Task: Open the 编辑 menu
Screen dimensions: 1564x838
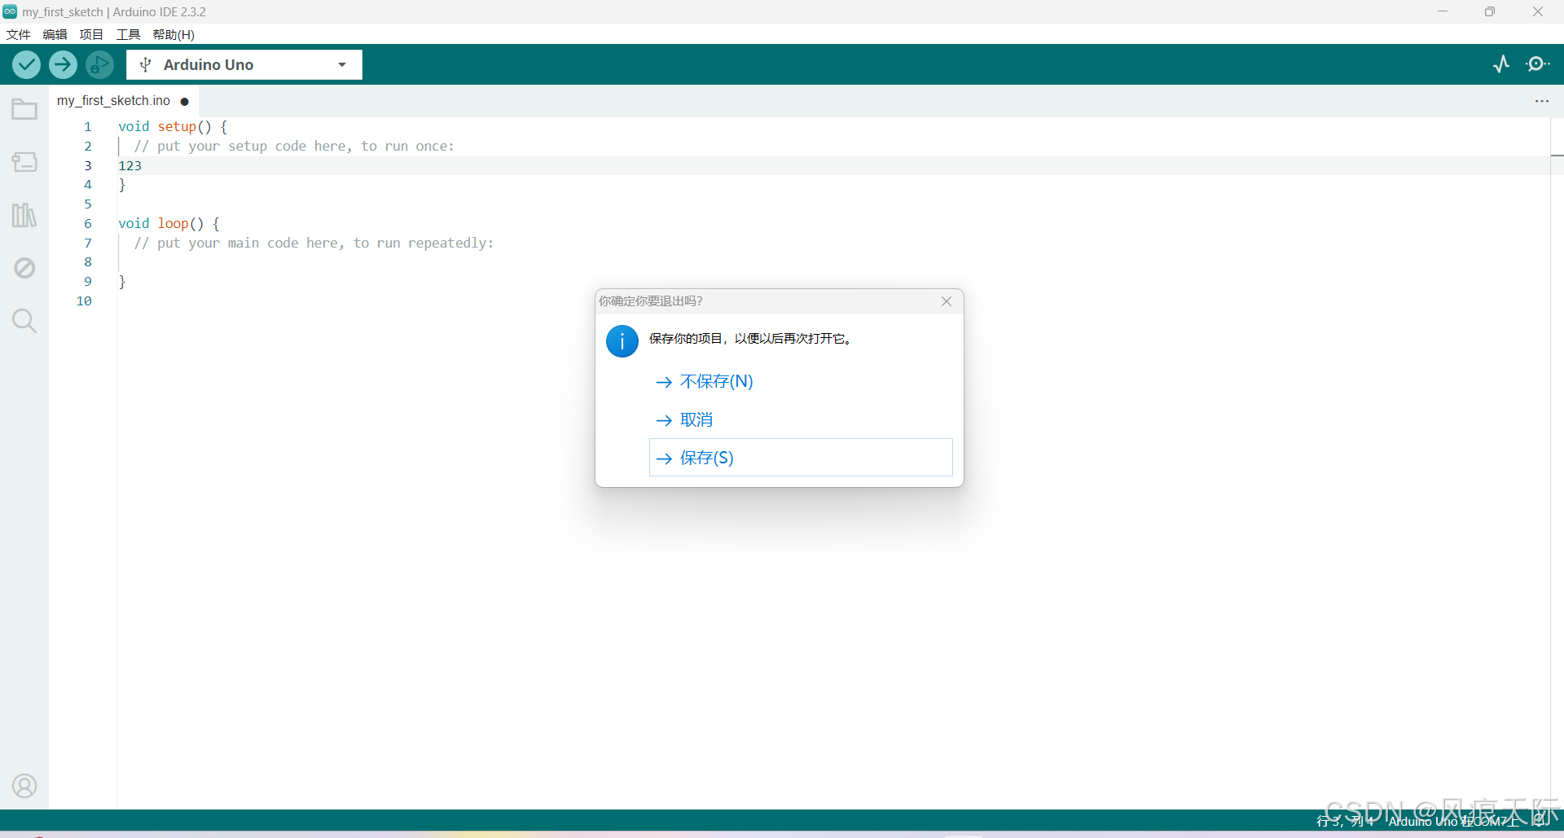Action: pyautogui.click(x=55, y=34)
